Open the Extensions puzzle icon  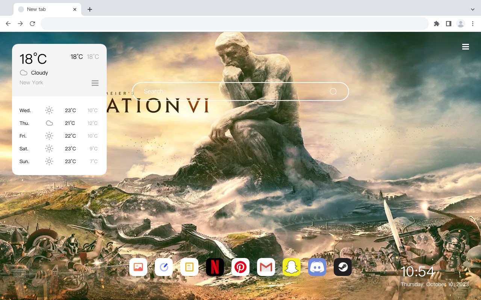click(436, 24)
